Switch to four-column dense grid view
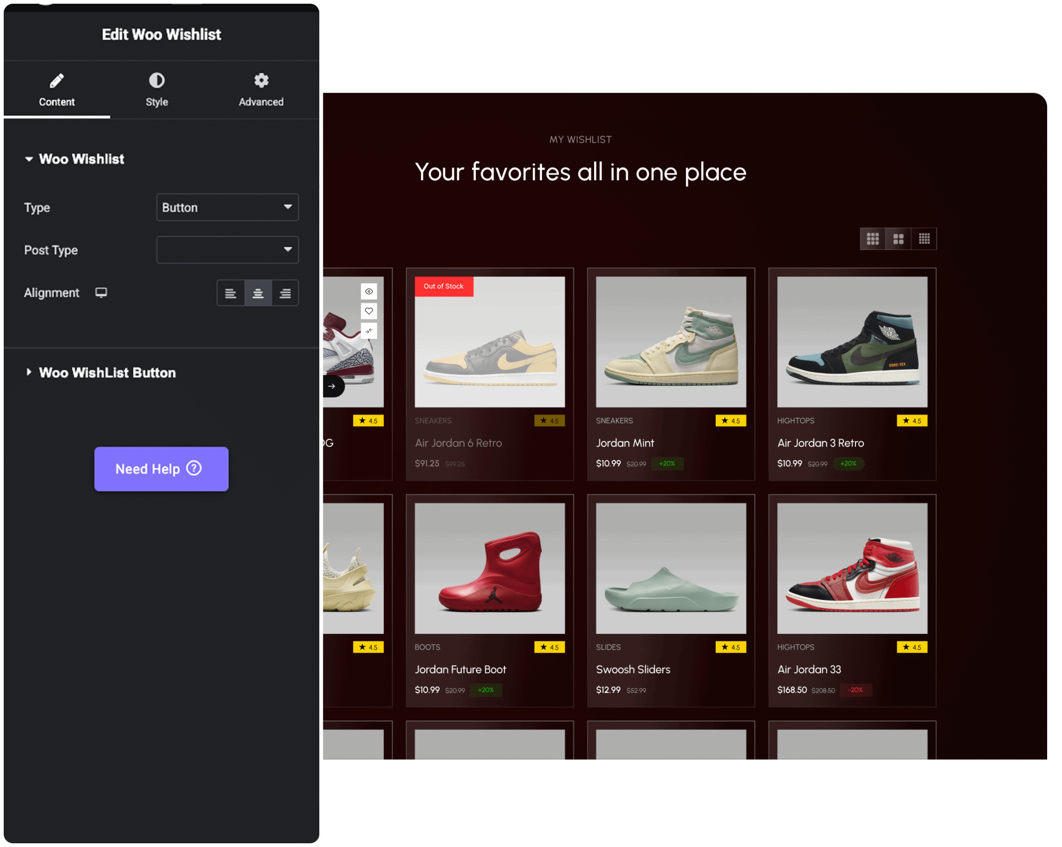Screen dimensions: 1062x847 [x=924, y=239]
